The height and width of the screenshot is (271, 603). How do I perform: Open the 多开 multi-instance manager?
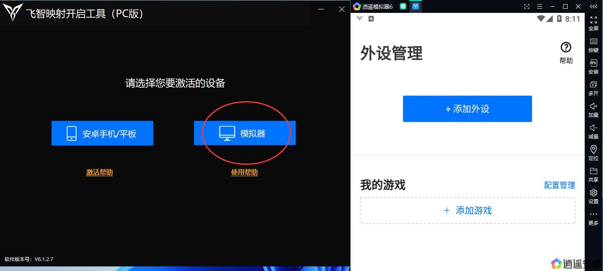593,85
